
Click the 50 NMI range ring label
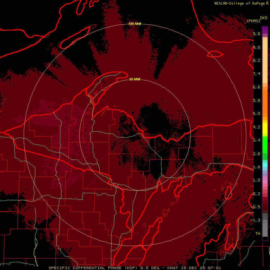pyautogui.click(x=135, y=79)
